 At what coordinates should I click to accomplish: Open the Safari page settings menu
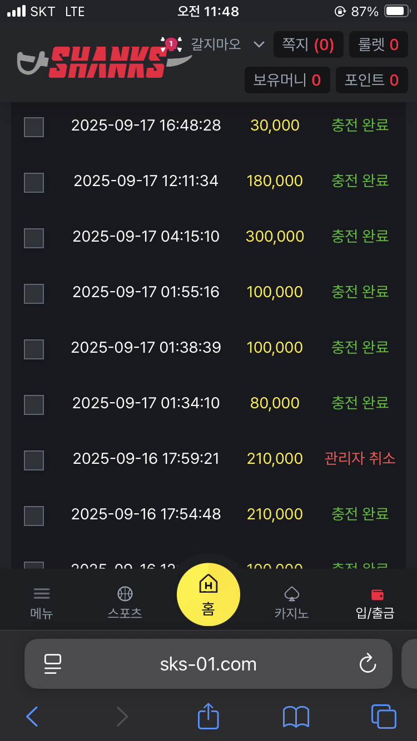(x=53, y=664)
